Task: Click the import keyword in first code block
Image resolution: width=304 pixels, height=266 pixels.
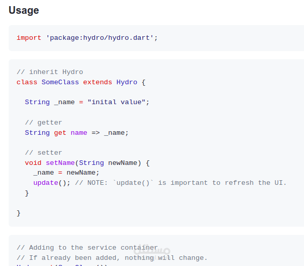Action: (29, 38)
